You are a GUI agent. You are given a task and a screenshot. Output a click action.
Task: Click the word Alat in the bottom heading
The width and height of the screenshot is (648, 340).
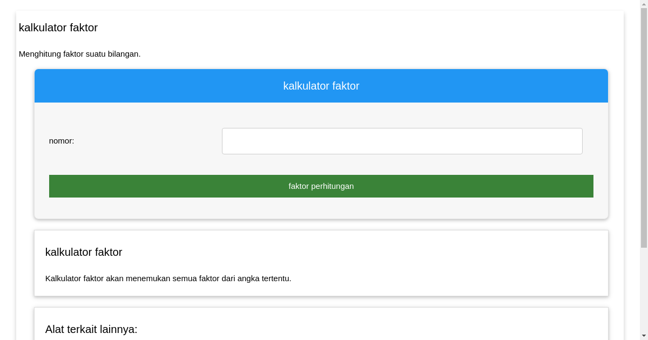coord(55,329)
